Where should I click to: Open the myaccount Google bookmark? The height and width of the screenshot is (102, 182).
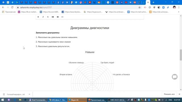[93, 12]
